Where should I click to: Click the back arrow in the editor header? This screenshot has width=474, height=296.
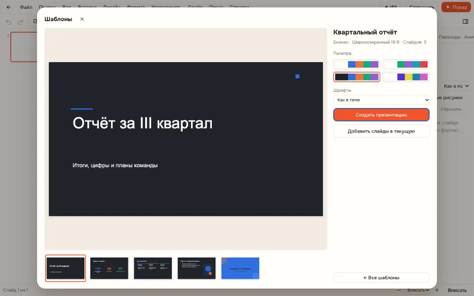coord(8,7)
